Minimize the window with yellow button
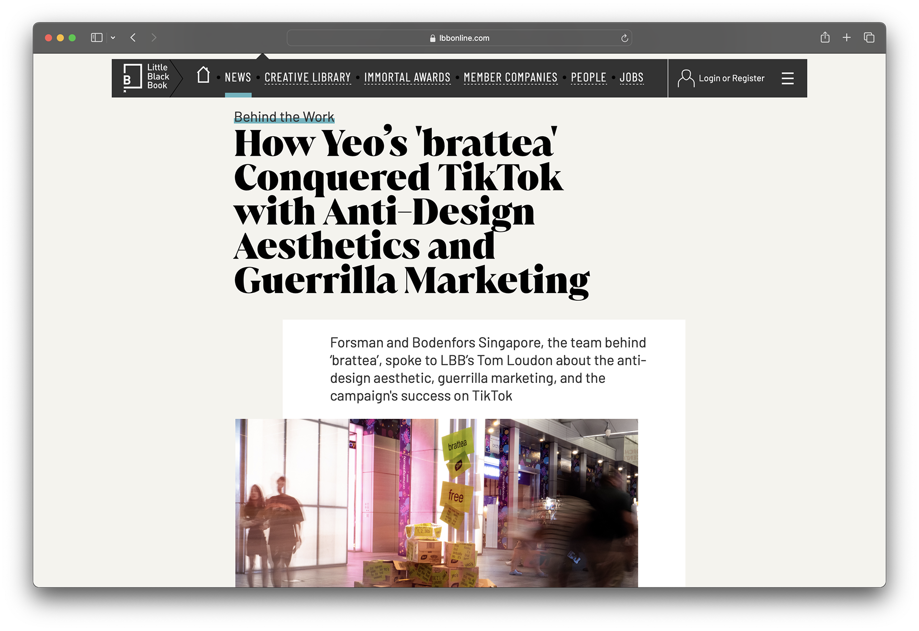 [60, 38]
